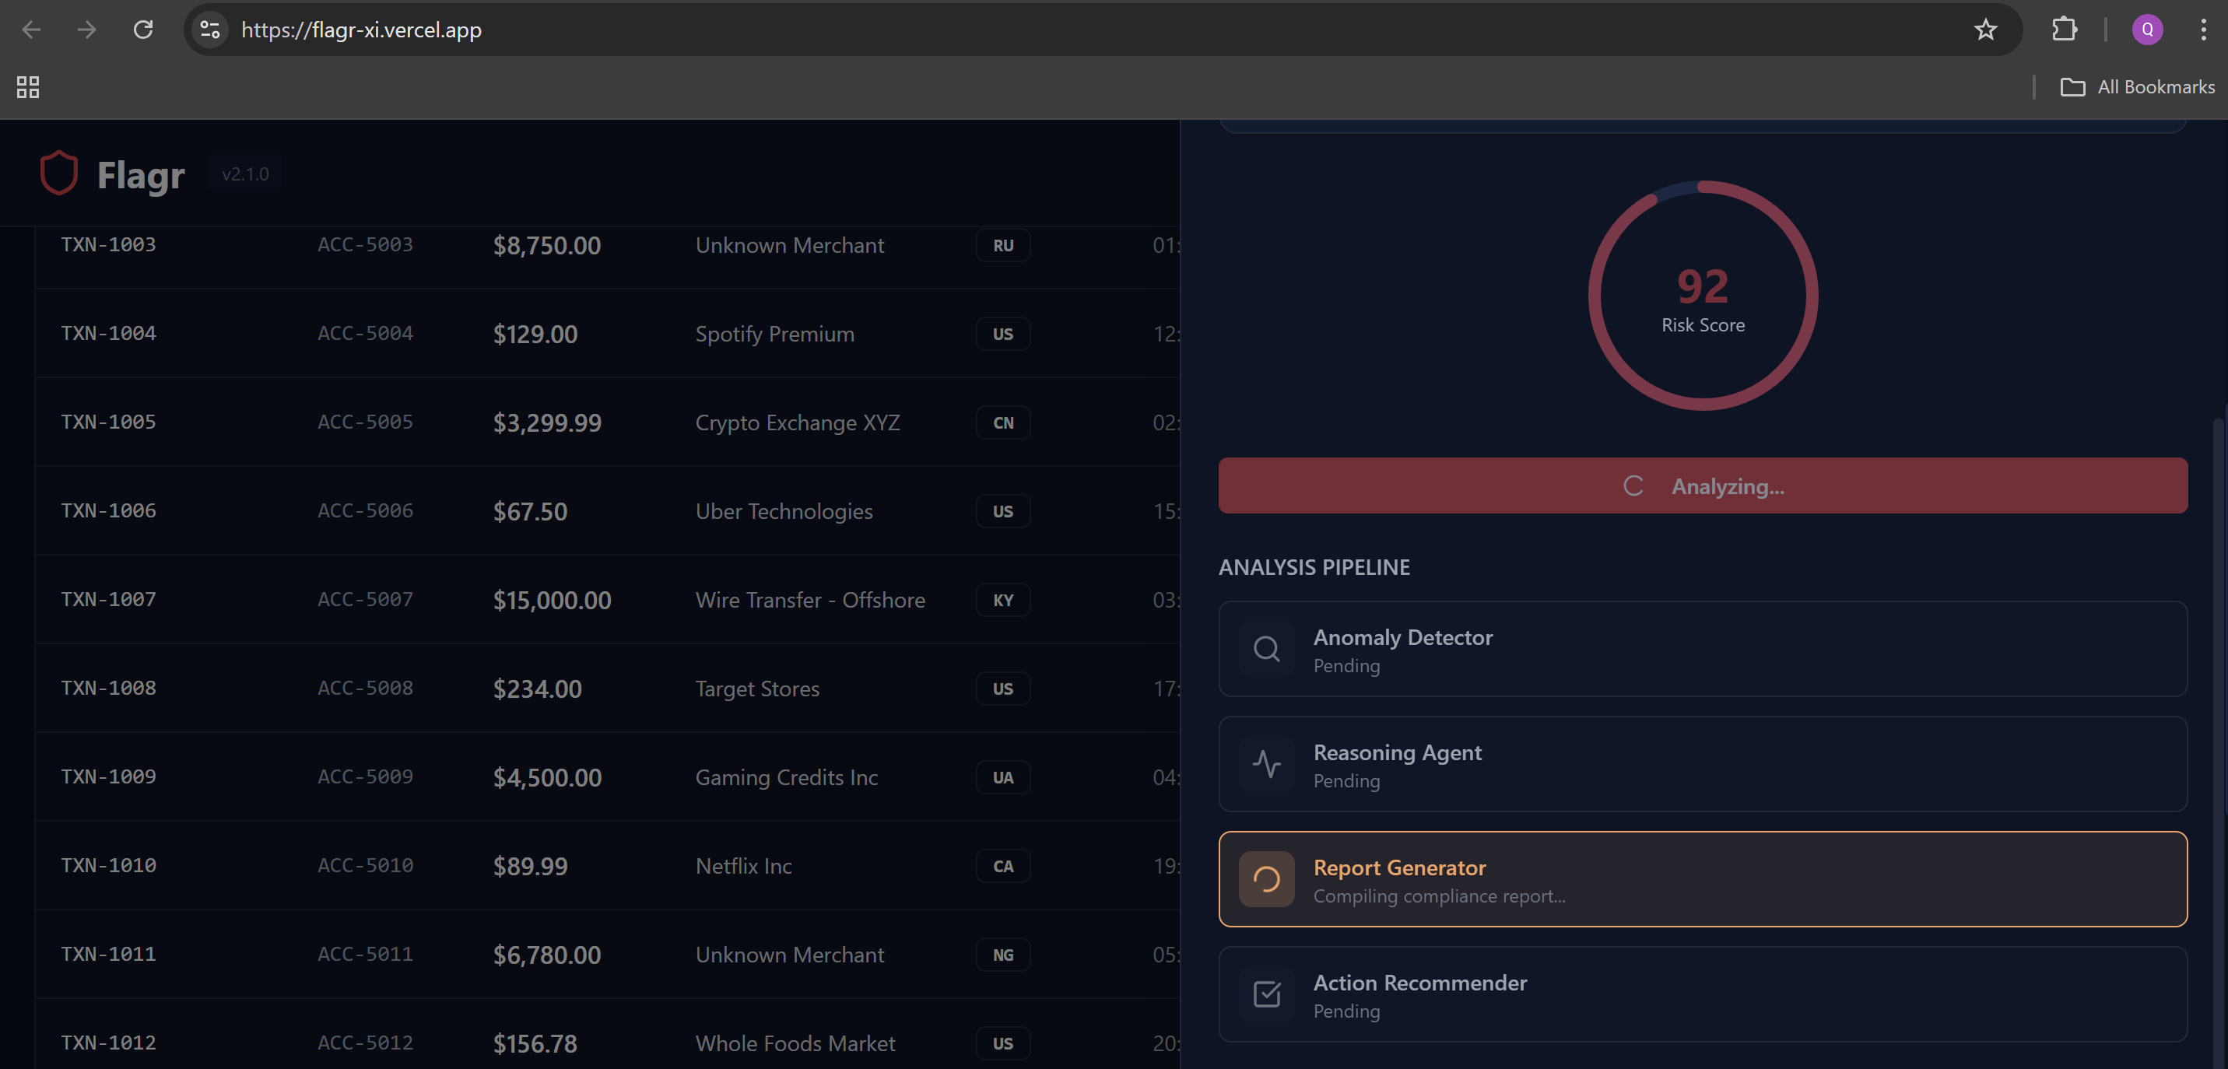Click the Reasoning Agent pulse icon
2228x1069 pixels.
coord(1266,764)
